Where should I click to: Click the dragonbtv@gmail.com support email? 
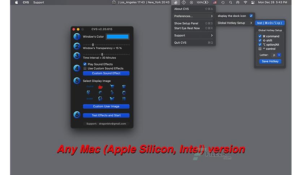[x=112, y=124]
